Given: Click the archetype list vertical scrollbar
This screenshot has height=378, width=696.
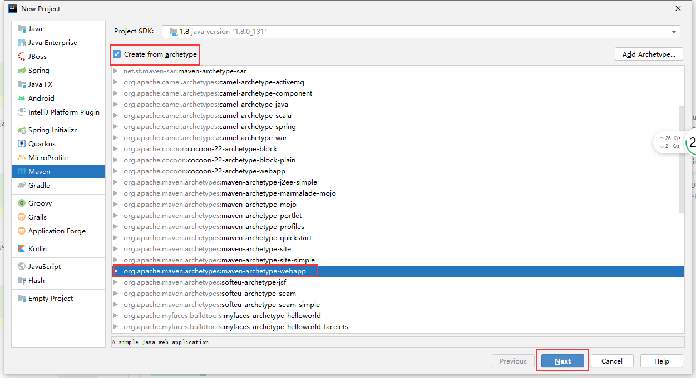Looking at the screenshot, I should [x=682, y=159].
